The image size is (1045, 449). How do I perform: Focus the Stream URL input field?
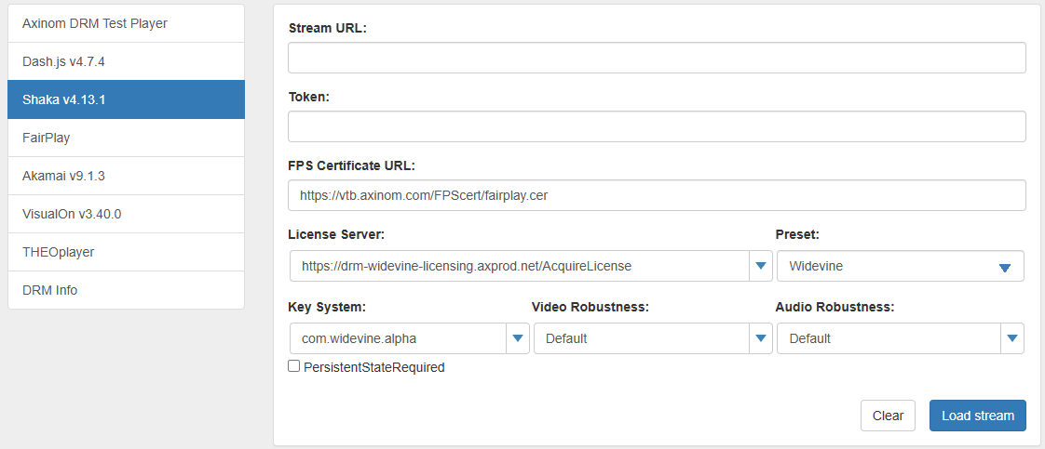point(657,58)
